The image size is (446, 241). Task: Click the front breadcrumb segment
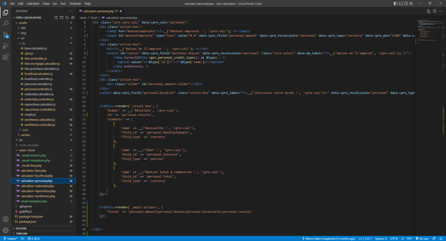pyautogui.click(x=94, y=17)
